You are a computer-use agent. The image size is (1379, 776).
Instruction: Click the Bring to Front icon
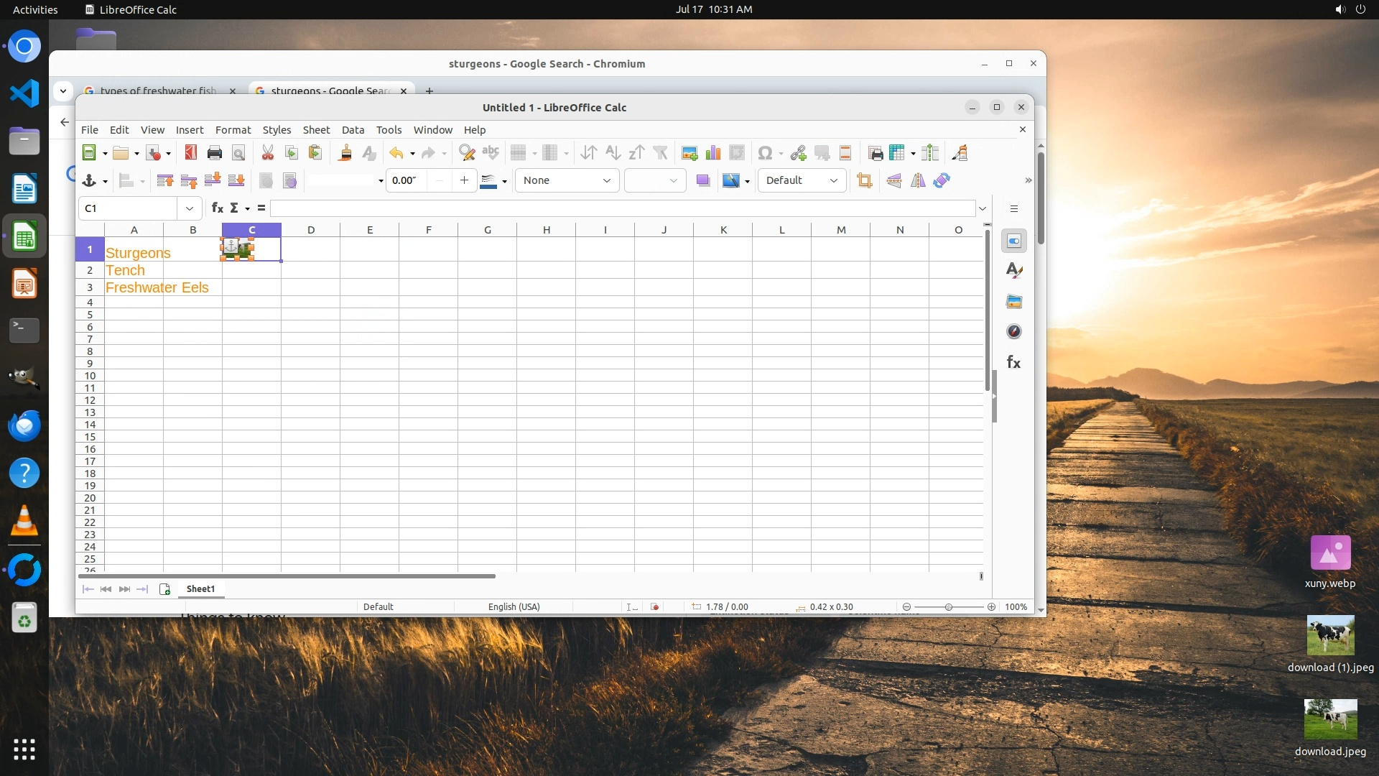coord(164,181)
